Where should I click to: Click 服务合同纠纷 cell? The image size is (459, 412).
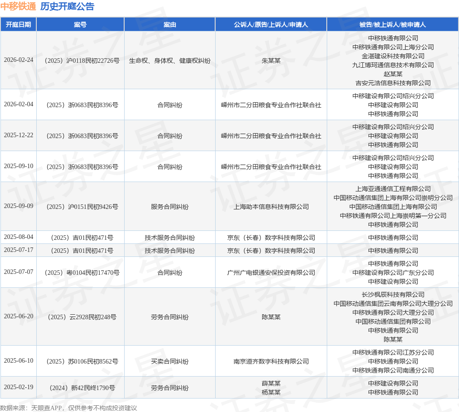point(170,207)
